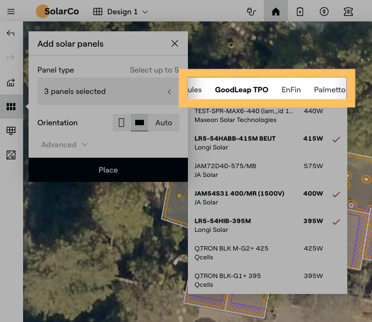The image size is (372, 322).
Task: Switch to the EnFin tab
Action: (291, 90)
